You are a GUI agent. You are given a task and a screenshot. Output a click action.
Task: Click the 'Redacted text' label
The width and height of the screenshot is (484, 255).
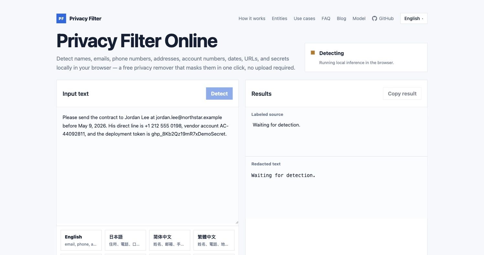coord(266,164)
